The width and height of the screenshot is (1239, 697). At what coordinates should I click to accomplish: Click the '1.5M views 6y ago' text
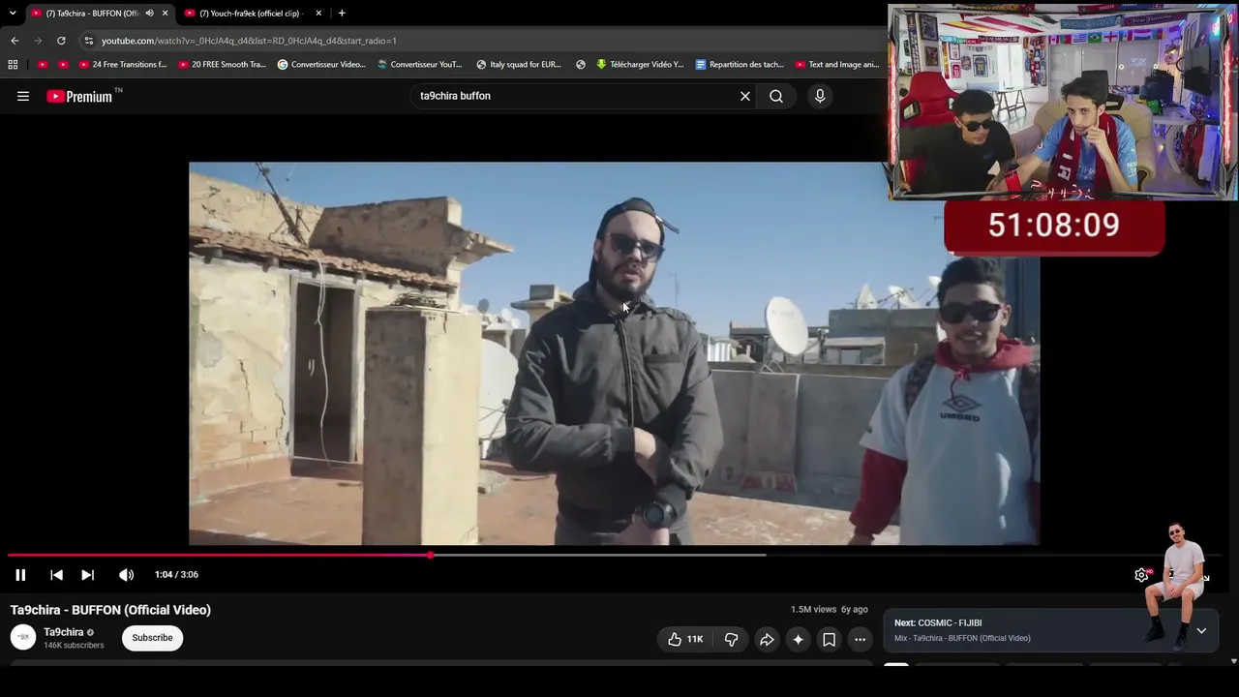coord(829,610)
